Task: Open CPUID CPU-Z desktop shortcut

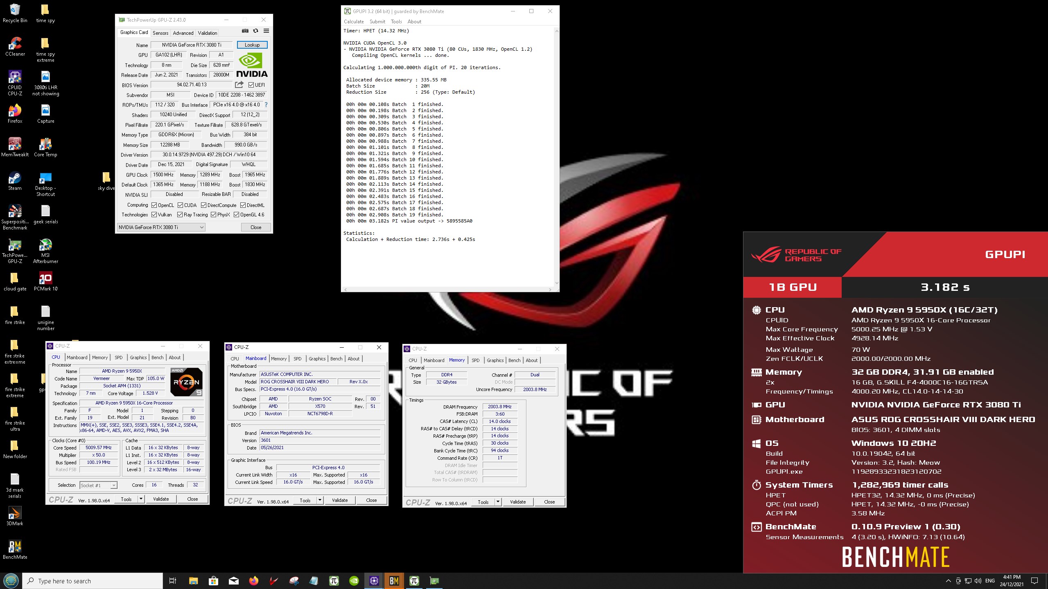Action: point(15,83)
